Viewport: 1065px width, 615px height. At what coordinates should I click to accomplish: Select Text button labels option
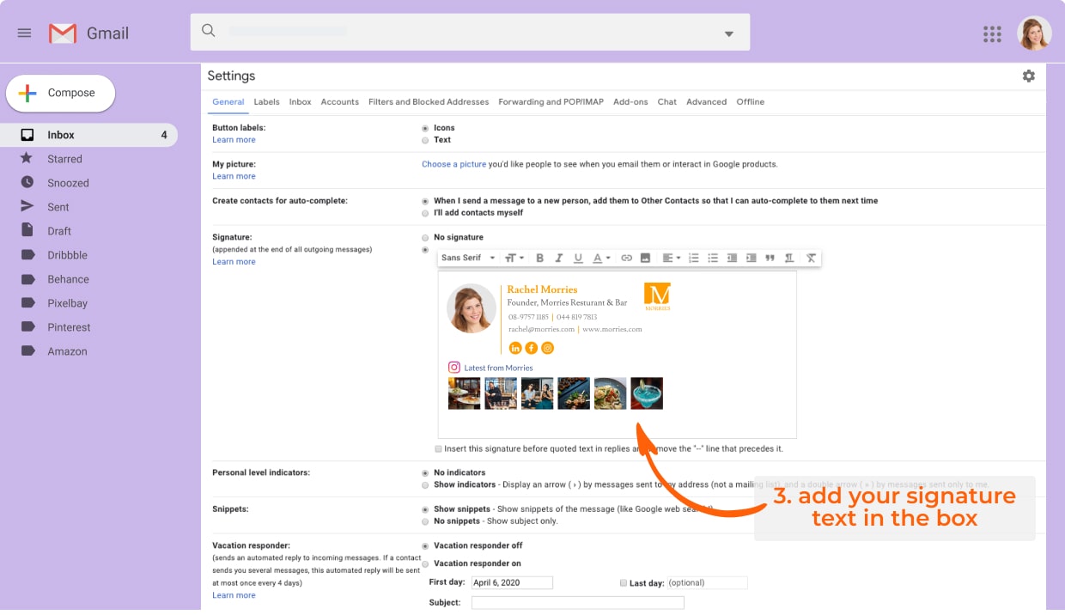point(425,140)
